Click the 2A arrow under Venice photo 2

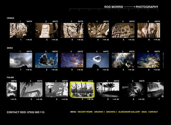coord(55,40)
